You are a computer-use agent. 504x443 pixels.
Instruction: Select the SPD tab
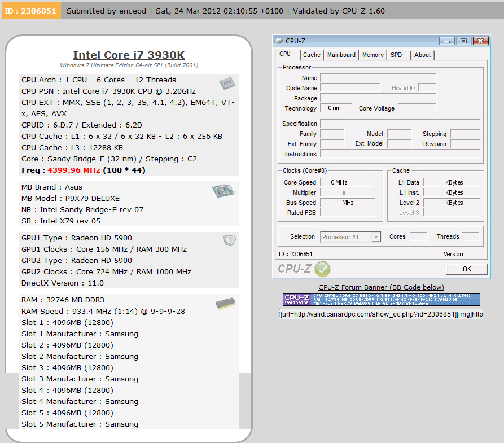point(396,55)
